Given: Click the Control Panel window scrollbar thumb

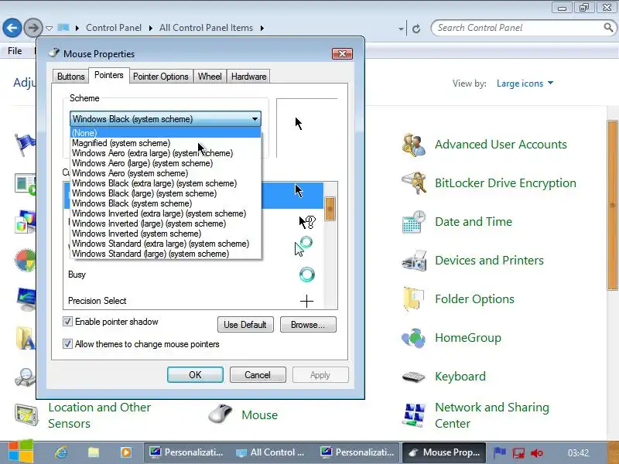Looking at the screenshot, I should pyautogui.click(x=613, y=205).
